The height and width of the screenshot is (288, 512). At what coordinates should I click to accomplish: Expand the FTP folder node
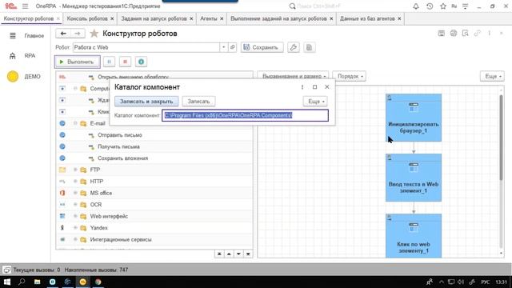tap(75, 170)
